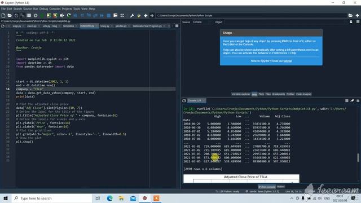The image size is (361, 203).
Task: Click the Windows search box
Action: [51, 198]
